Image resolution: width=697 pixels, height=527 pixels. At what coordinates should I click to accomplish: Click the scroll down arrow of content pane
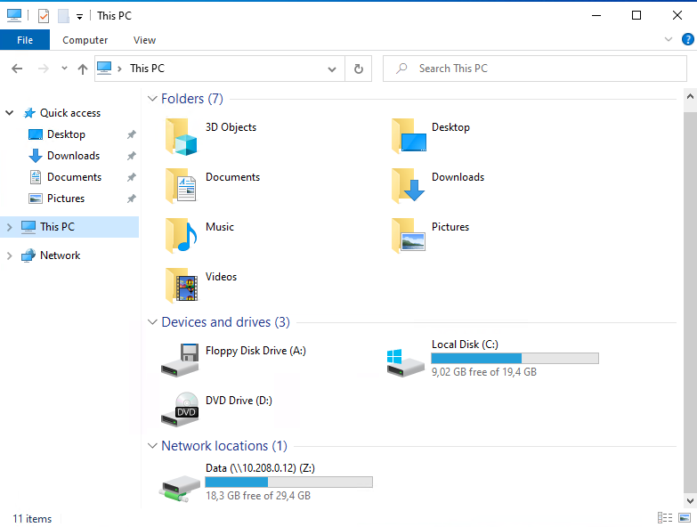click(x=690, y=501)
